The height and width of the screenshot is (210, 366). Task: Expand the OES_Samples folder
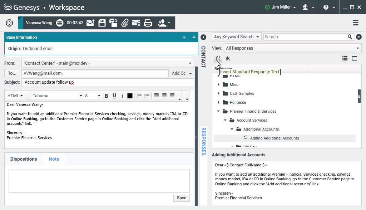coord(219,93)
